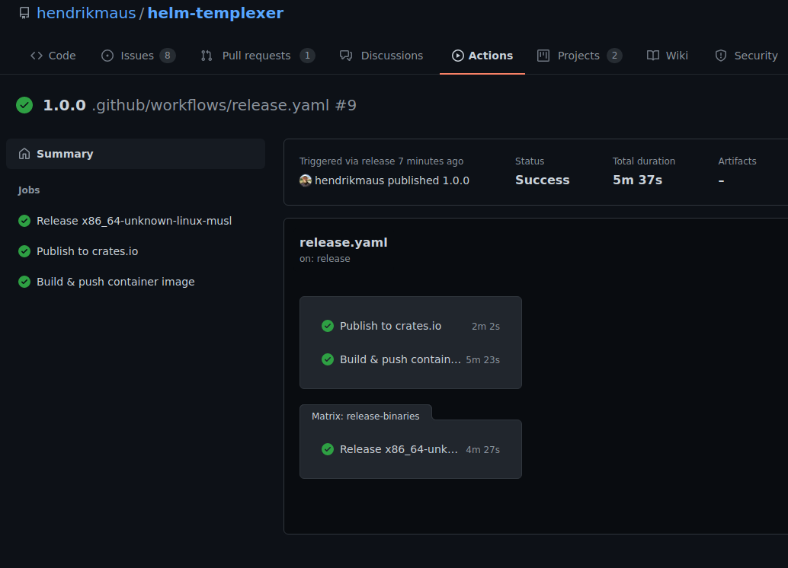Click the Wiki book icon
The height and width of the screenshot is (568, 788).
653,56
